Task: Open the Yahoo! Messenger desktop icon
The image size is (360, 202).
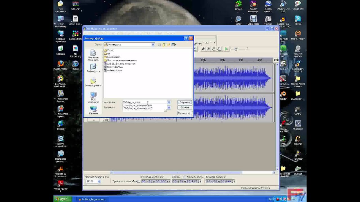Action: tap(253, 7)
